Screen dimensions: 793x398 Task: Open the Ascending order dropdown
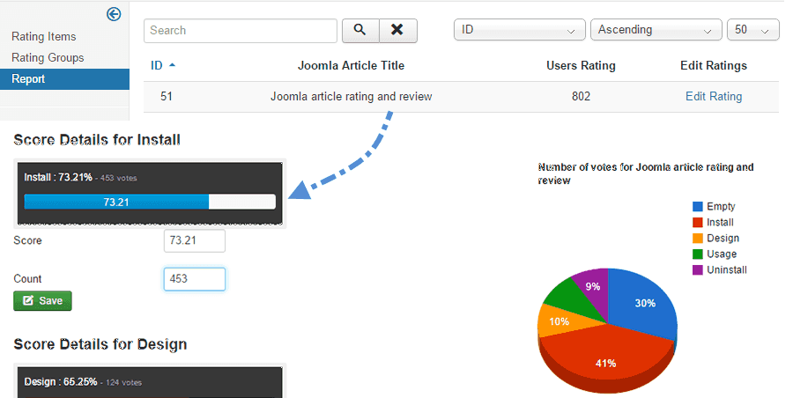tap(655, 30)
